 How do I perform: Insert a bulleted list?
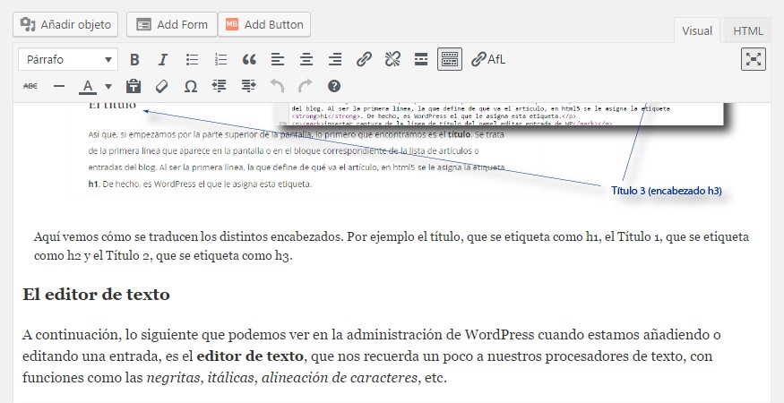[x=192, y=59]
